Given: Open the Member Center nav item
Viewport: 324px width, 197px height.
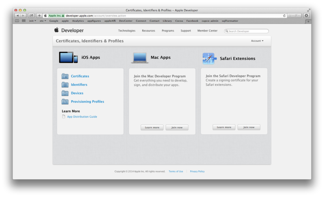Looking at the screenshot, I should 207,30.
